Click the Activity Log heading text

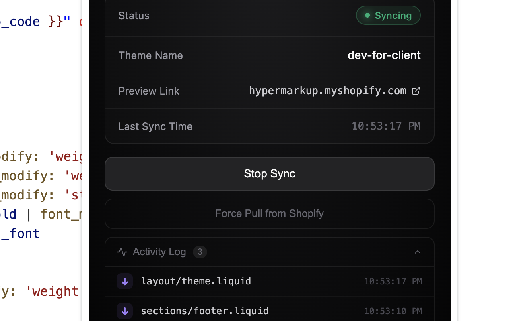(x=159, y=252)
